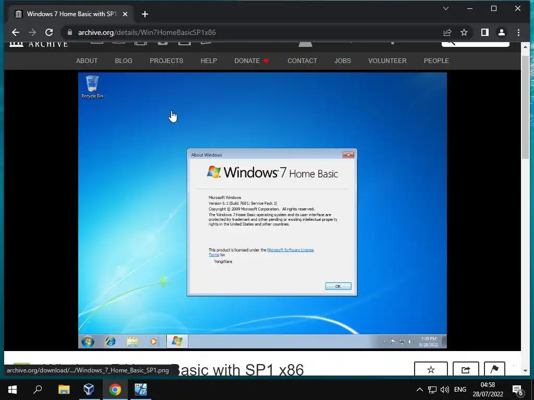Open a new browser tab
This screenshot has height=400, width=534.
pos(145,14)
